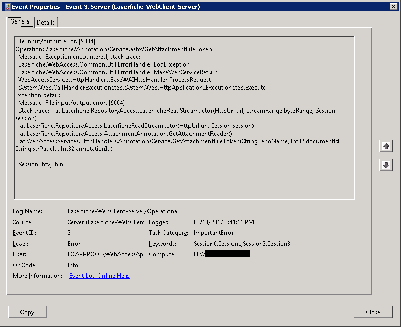Click the Source value Server (Laserfiche-WebClien
This screenshot has width=401, height=327.
click(x=105, y=222)
